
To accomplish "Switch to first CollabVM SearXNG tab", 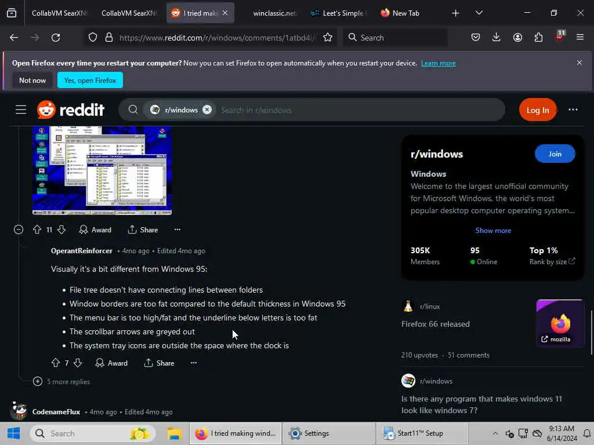I will [x=59, y=13].
